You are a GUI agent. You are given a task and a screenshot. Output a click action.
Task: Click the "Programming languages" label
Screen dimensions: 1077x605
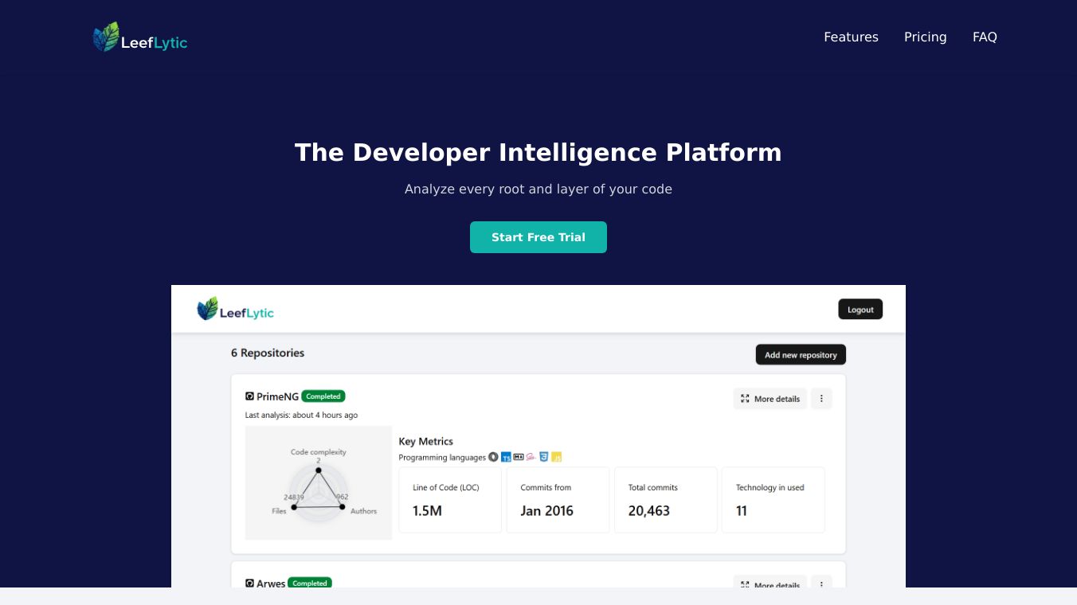point(442,458)
